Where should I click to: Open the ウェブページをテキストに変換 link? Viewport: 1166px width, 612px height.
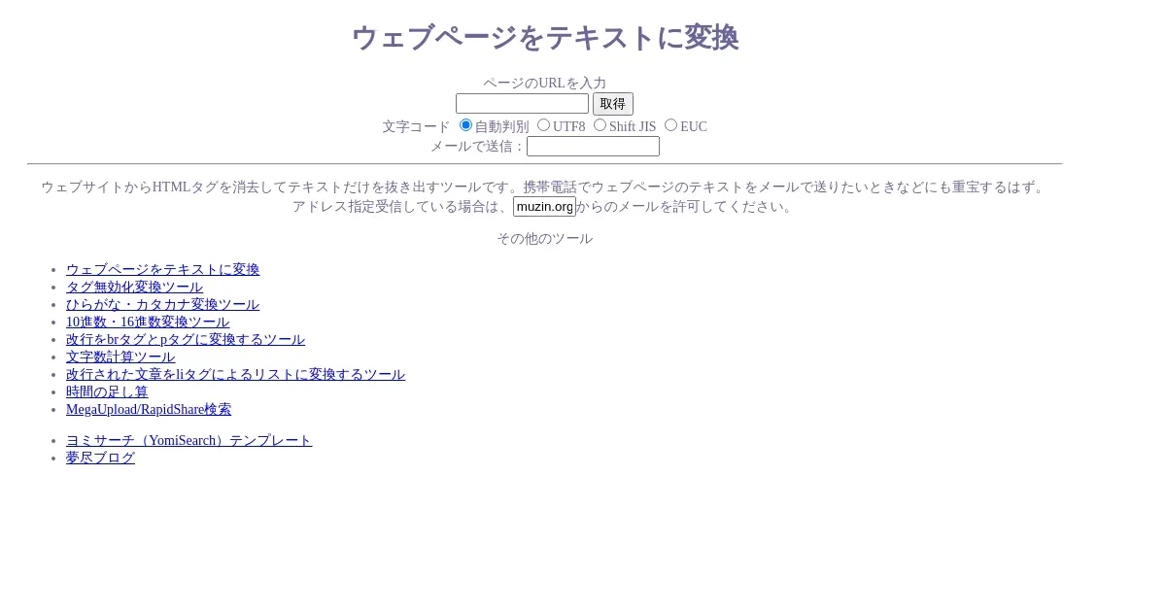pyautogui.click(x=162, y=270)
